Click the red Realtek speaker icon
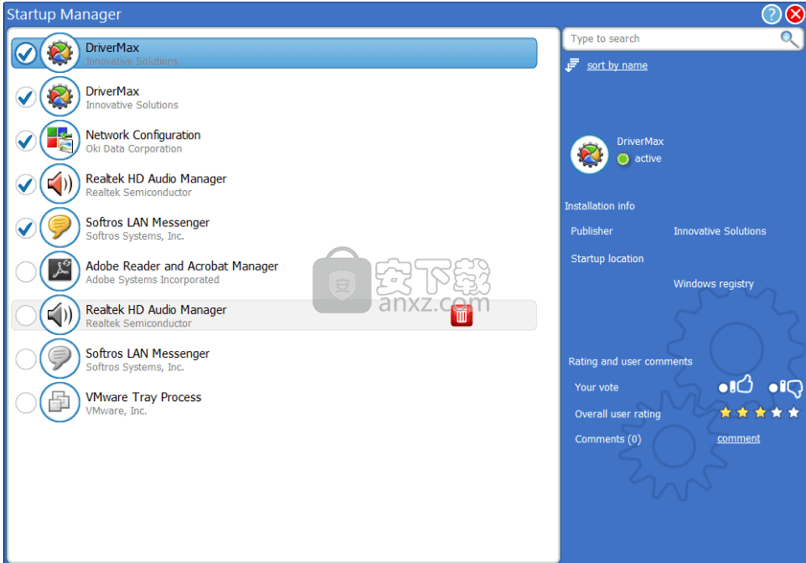This screenshot has width=806, height=563. 59,183
